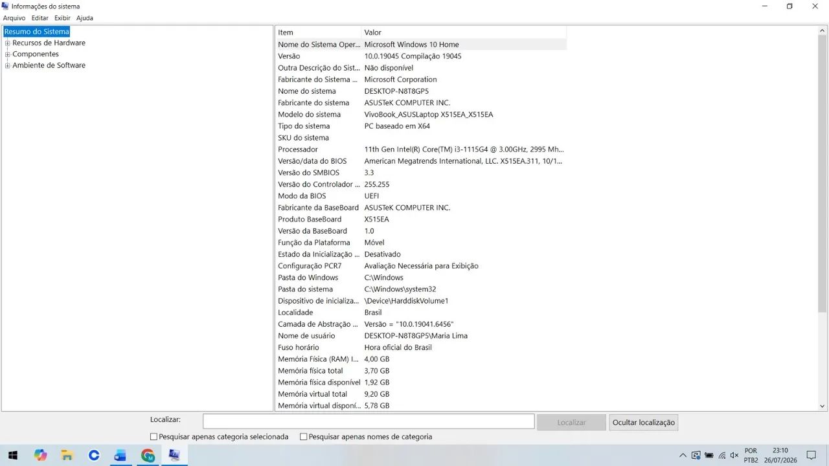The height and width of the screenshot is (466, 829).
Task: Click the C:\Windows\system32 value
Action: 400,289
